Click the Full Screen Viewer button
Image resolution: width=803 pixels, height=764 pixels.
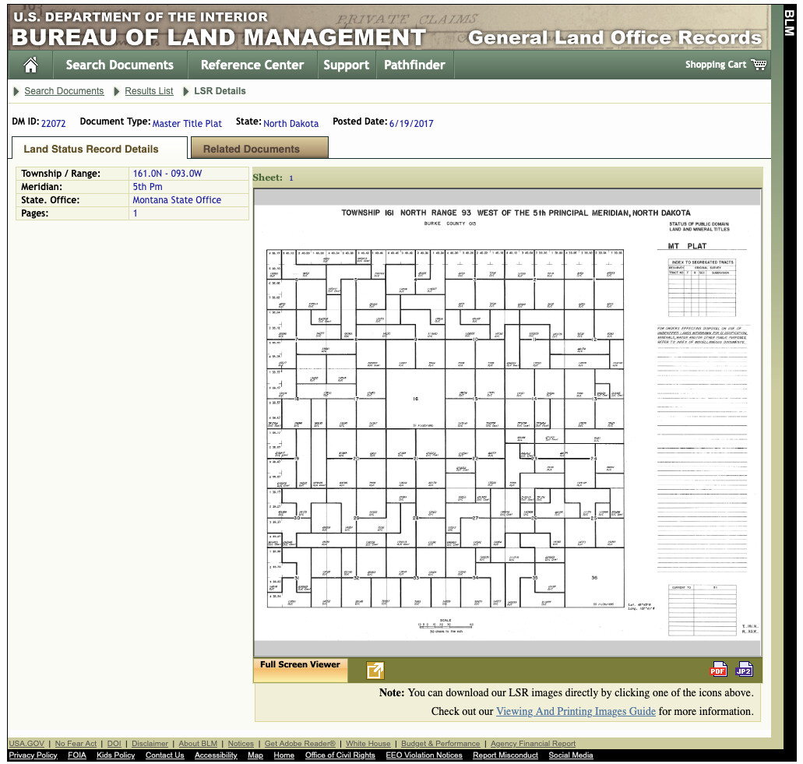click(x=300, y=665)
